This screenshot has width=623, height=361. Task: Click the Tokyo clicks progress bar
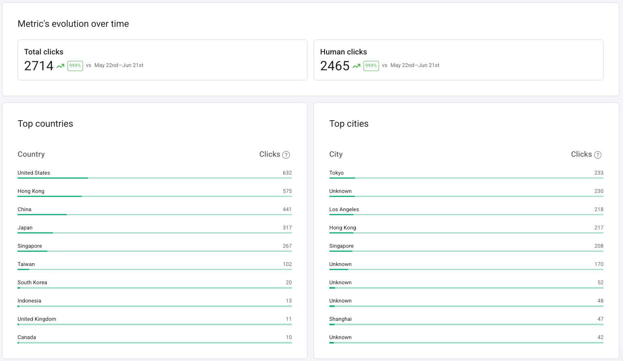466,178
